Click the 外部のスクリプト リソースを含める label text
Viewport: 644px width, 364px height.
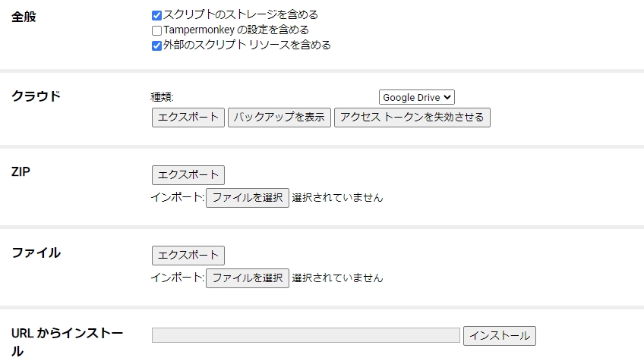coord(247,45)
